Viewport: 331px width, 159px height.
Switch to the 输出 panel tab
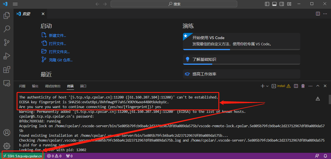point(35,86)
